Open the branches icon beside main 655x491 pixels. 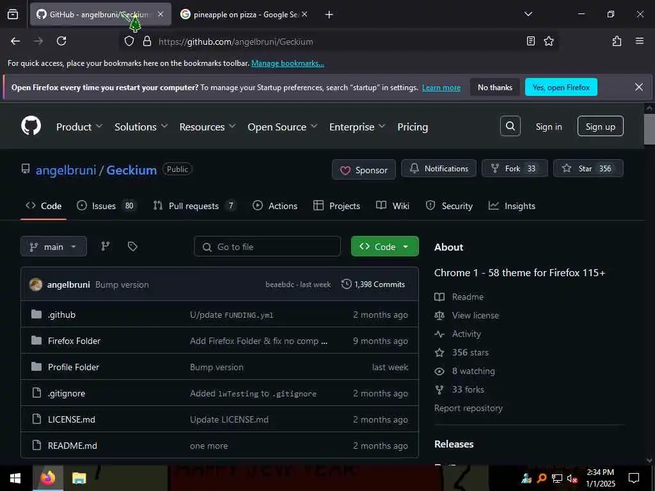click(106, 246)
